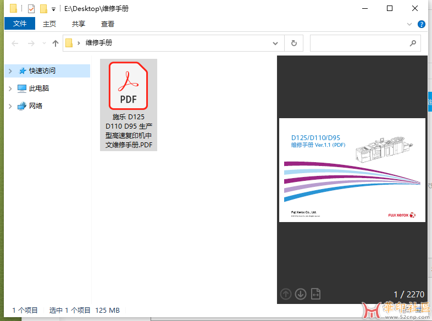Click the back navigation arrow
432x321 pixels.
pos(15,43)
